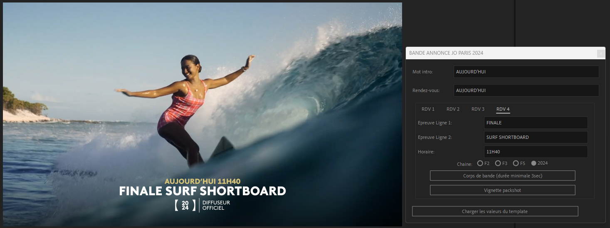Click the Mot intro label

(x=422, y=72)
